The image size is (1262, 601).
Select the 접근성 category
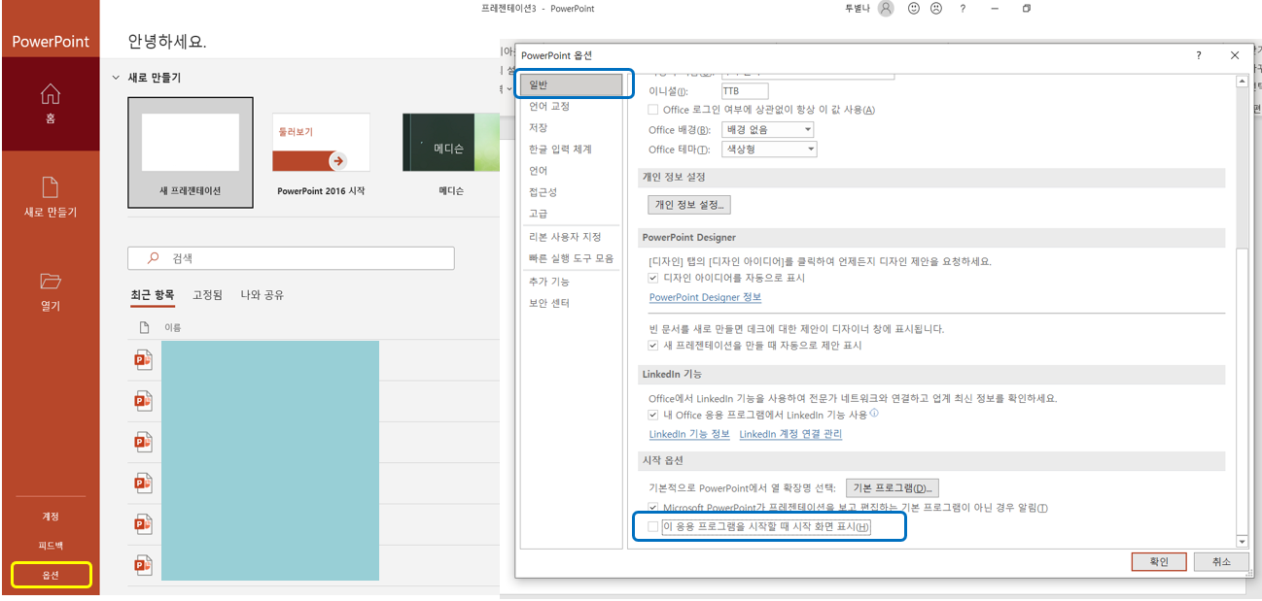click(571, 191)
